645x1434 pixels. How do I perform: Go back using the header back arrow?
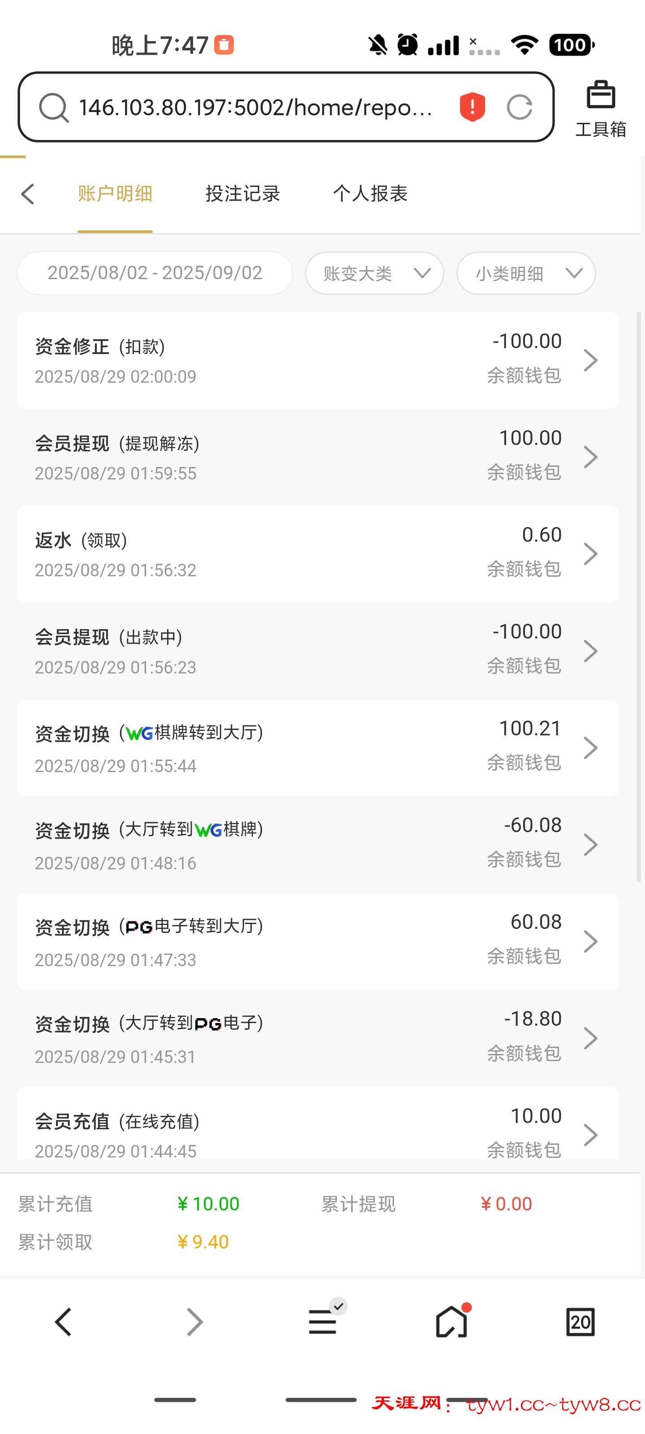coord(28,194)
